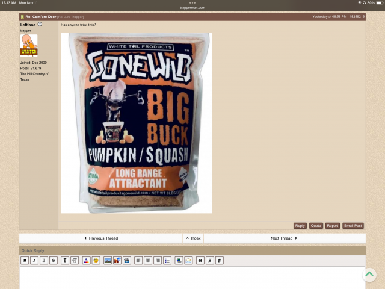Report this post

tap(333, 226)
